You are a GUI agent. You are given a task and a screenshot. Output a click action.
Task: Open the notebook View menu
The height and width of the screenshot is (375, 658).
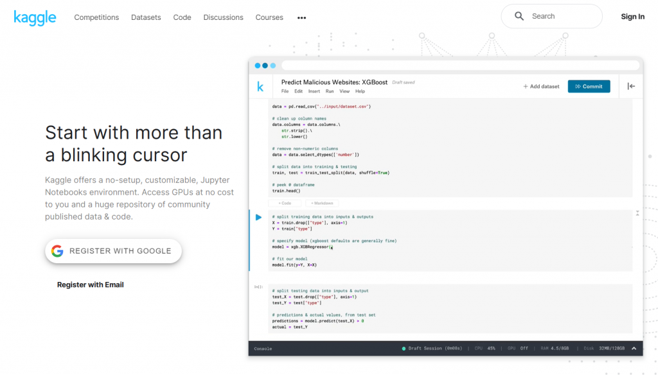pyautogui.click(x=344, y=91)
